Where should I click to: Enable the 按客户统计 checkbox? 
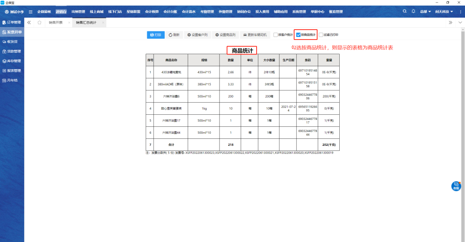(x=276, y=35)
